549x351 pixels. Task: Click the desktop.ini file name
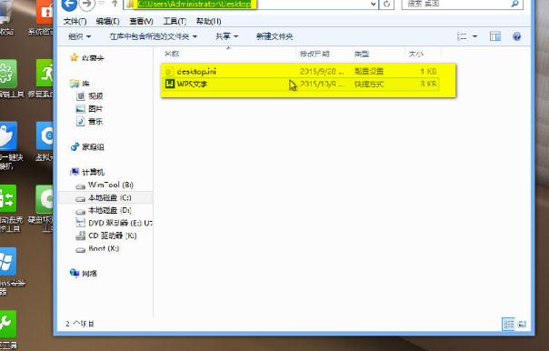(x=196, y=72)
